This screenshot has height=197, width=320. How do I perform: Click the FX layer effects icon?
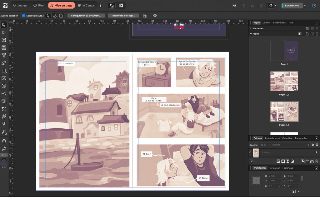[x=278, y=161]
